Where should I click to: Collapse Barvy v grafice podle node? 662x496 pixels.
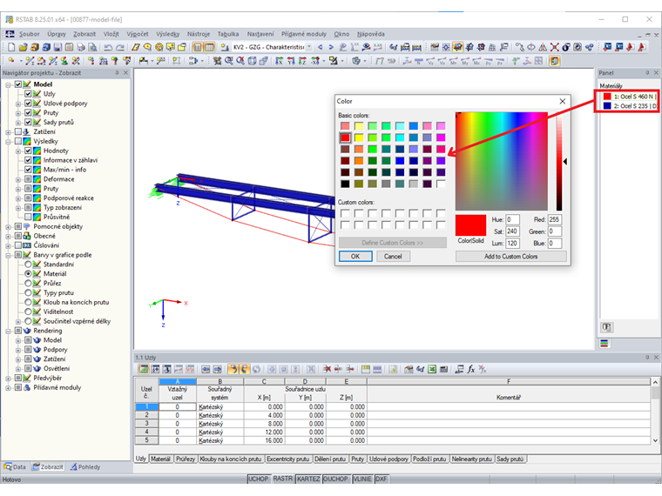tap(8, 255)
